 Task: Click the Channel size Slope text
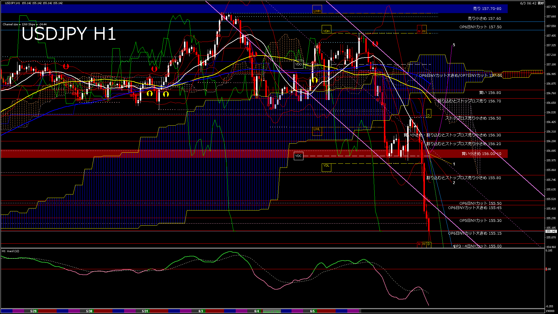click(25, 24)
